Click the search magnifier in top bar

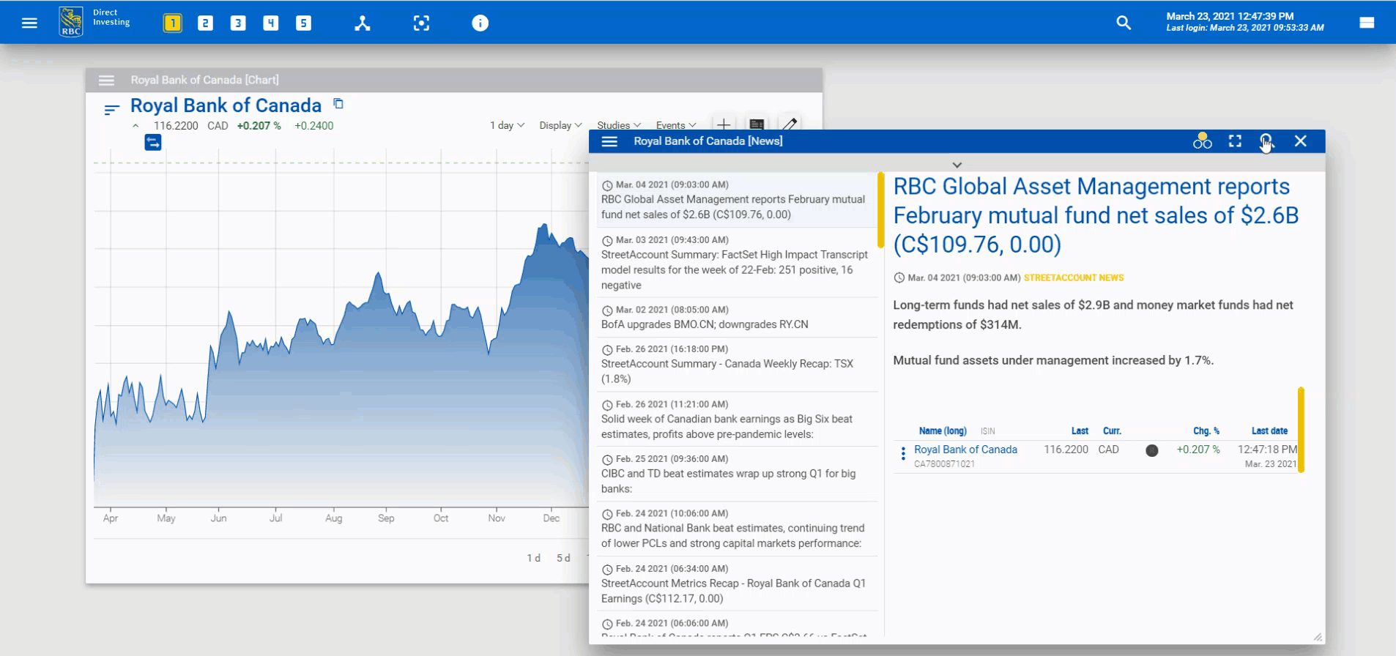click(x=1124, y=23)
